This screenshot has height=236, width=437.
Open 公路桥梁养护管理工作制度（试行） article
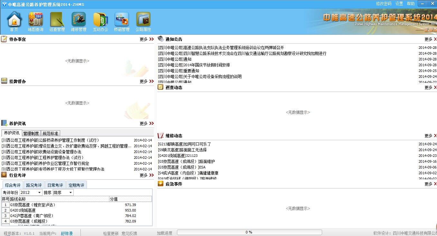tap(51, 140)
